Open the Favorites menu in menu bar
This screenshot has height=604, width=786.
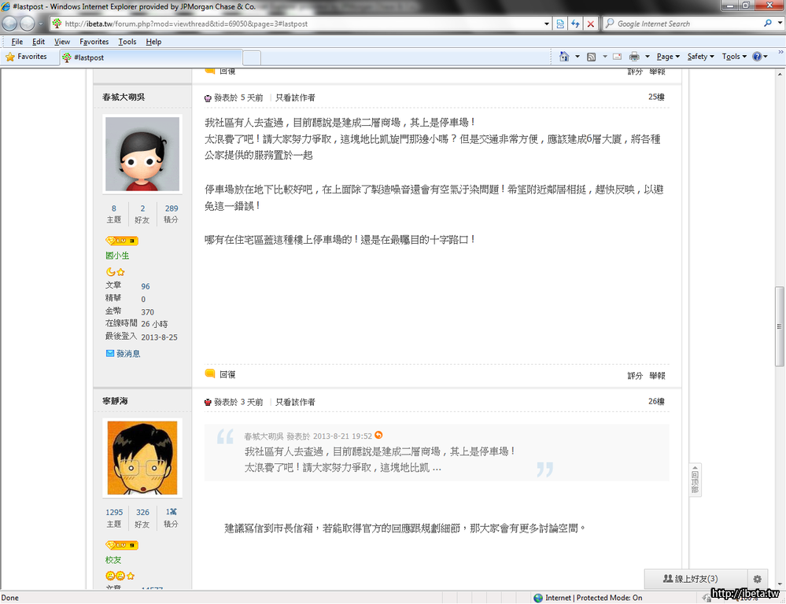[x=94, y=42]
